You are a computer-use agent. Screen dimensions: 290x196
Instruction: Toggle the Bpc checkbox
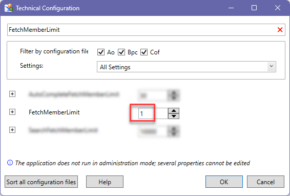[x=121, y=52]
